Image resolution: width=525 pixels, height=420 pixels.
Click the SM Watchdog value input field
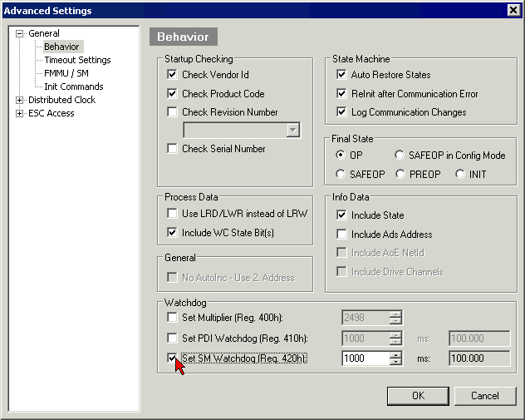point(365,358)
